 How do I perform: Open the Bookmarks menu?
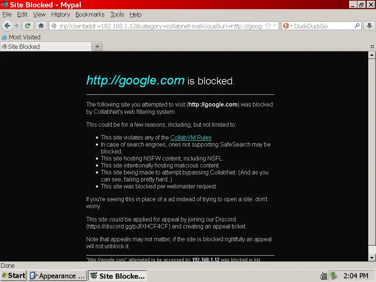(x=90, y=15)
